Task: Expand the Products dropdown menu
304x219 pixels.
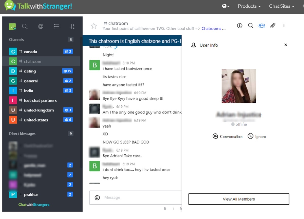Action: click(x=249, y=6)
